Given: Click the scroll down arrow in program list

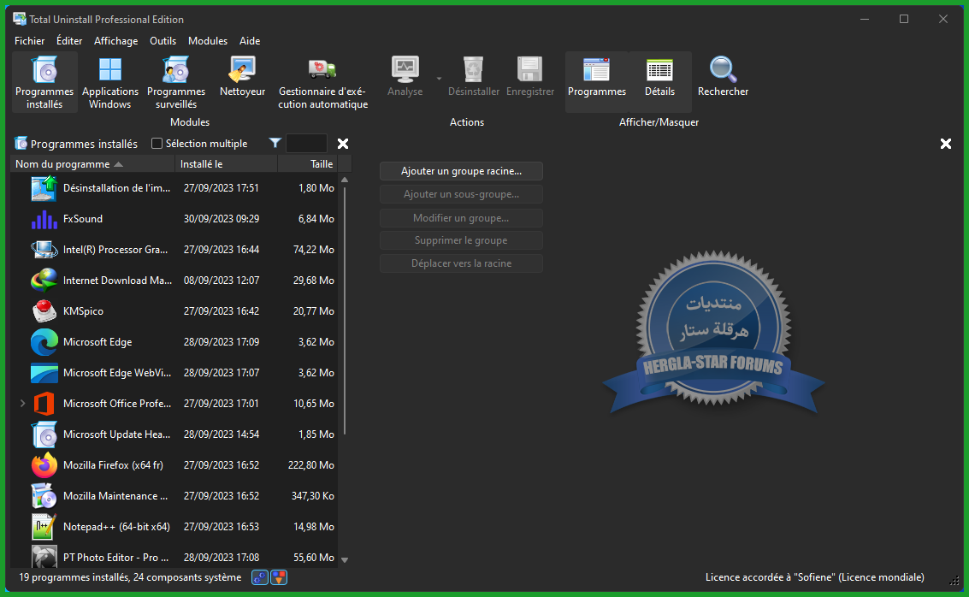Looking at the screenshot, I should 345,560.
